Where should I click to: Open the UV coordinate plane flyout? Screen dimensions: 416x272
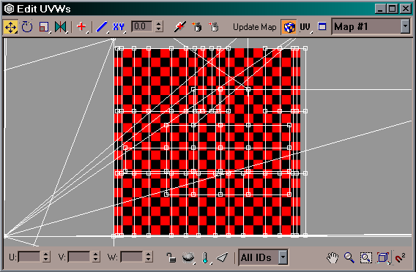305,27
